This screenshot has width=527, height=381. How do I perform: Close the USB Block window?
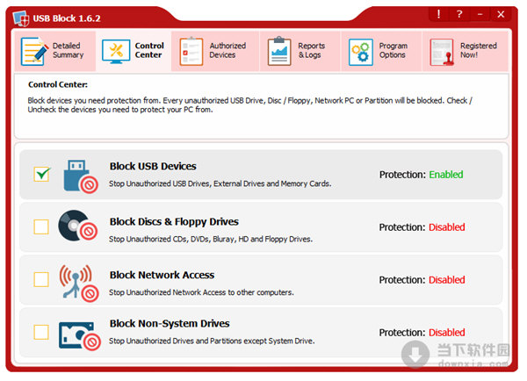tap(501, 14)
